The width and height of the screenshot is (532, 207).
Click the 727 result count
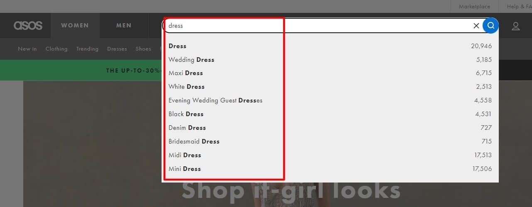486,128
